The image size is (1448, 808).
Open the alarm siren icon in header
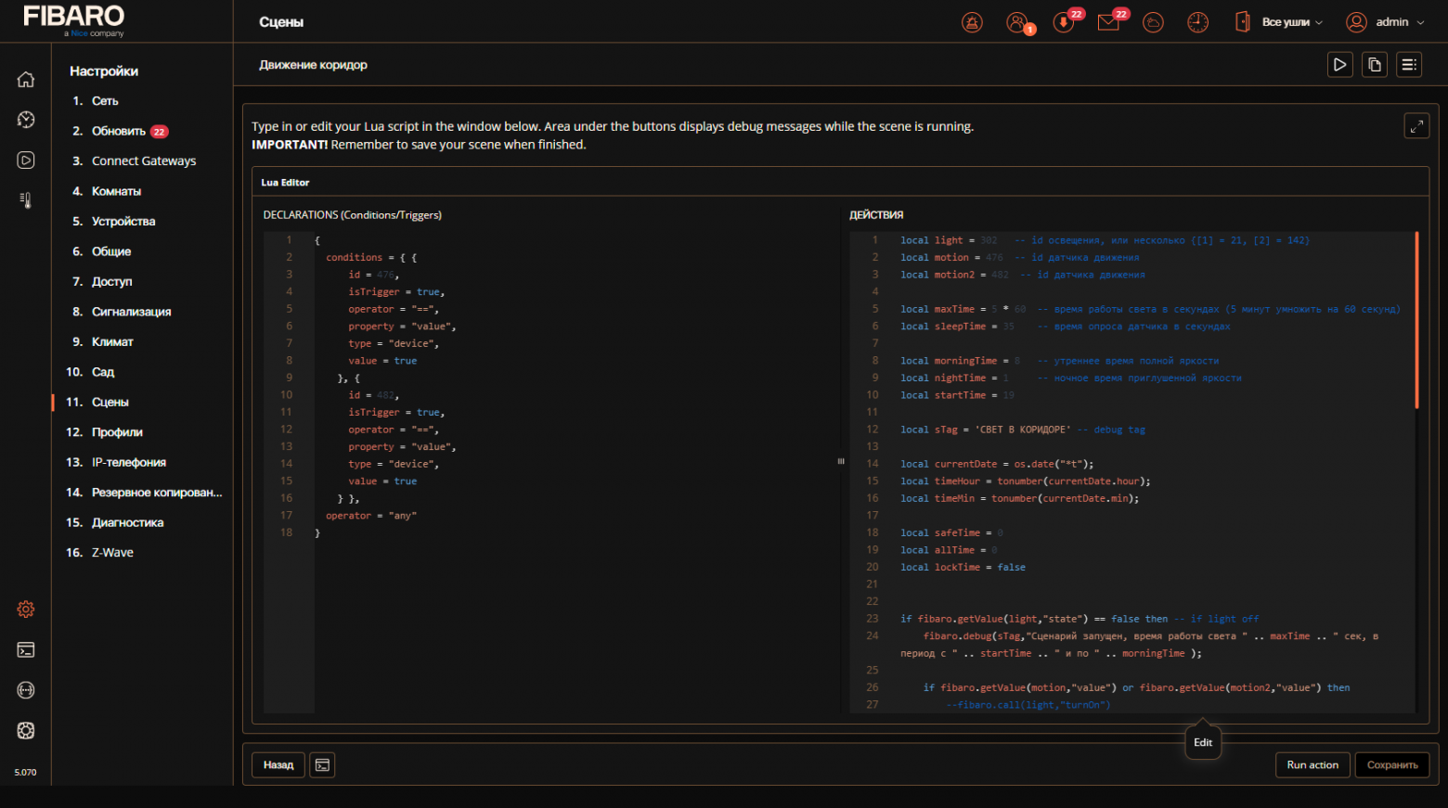click(x=972, y=22)
